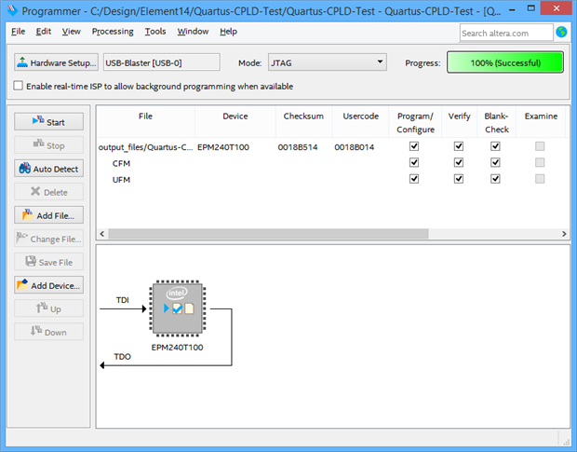Screen dimensions: 577x452
Task: Toggle Blank-Check checkbox for output_files row
Action: [495, 146]
